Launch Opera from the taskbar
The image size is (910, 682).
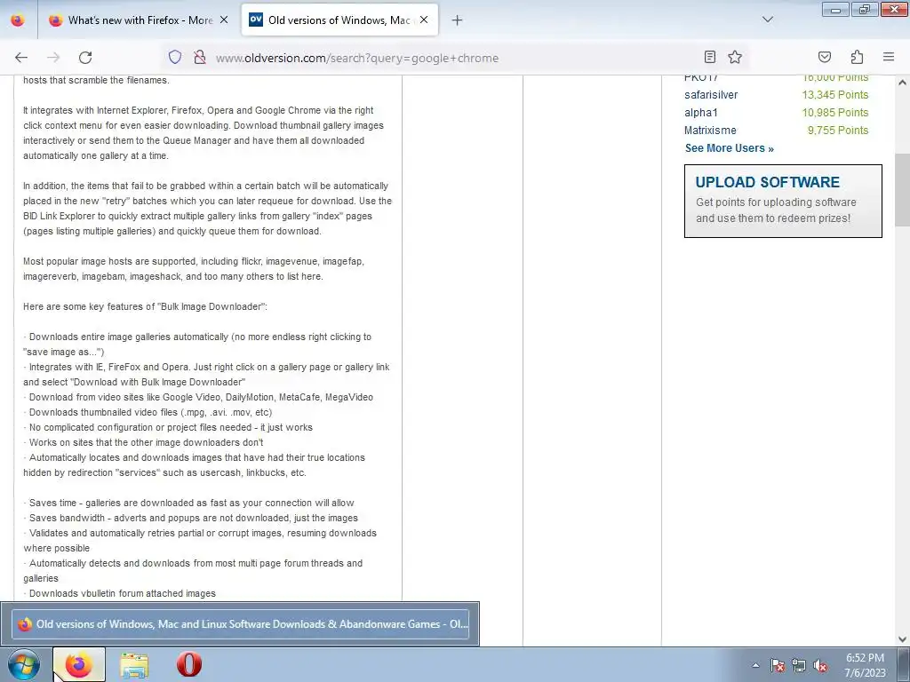pyautogui.click(x=189, y=664)
